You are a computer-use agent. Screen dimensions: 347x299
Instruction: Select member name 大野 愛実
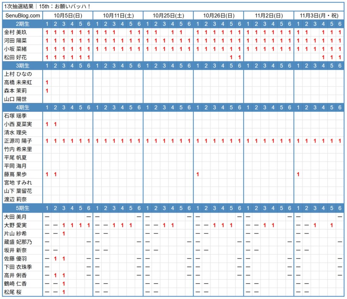[x=15, y=225]
